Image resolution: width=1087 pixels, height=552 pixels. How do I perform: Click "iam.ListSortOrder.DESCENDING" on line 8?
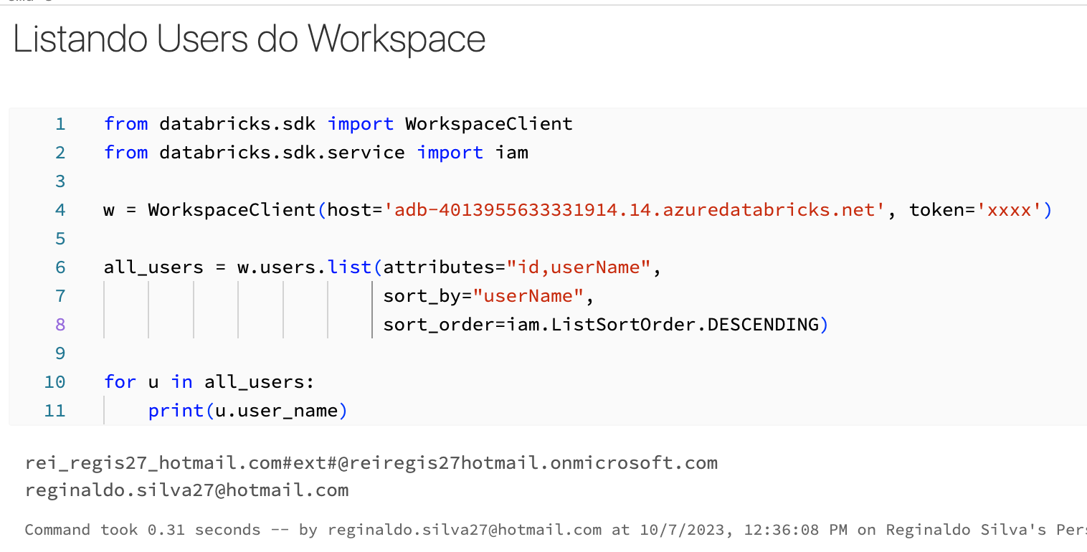tap(663, 325)
